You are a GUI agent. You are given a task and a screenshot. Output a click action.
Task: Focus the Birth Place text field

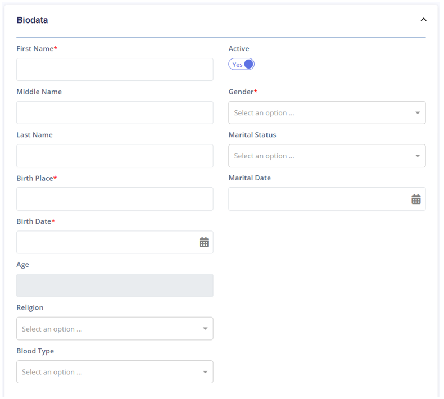115,199
